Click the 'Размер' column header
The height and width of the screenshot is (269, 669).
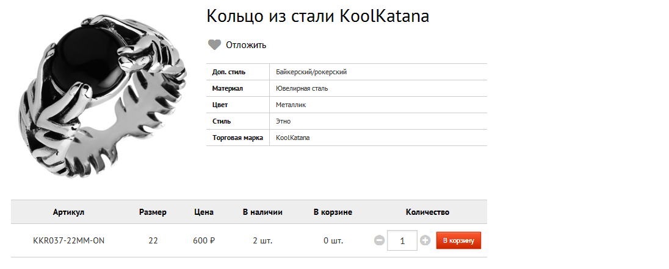153,212
